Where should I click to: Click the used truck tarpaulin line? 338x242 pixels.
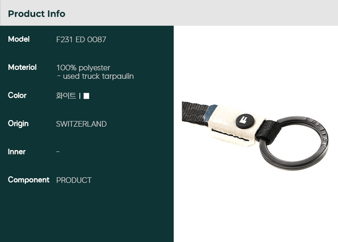click(x=95, y=76)
